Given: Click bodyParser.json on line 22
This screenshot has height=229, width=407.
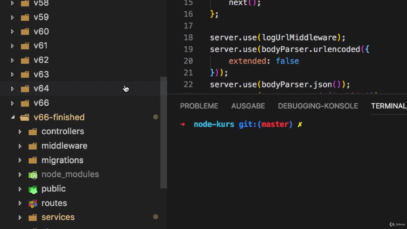Looking at the screenshot, I should point(297,85).
